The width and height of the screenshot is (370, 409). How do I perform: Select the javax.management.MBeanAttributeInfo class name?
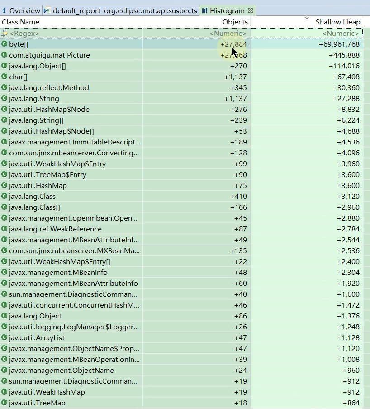coord(73,283)
